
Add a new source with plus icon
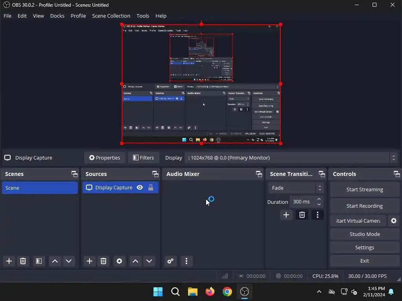[x=90, y=261]
